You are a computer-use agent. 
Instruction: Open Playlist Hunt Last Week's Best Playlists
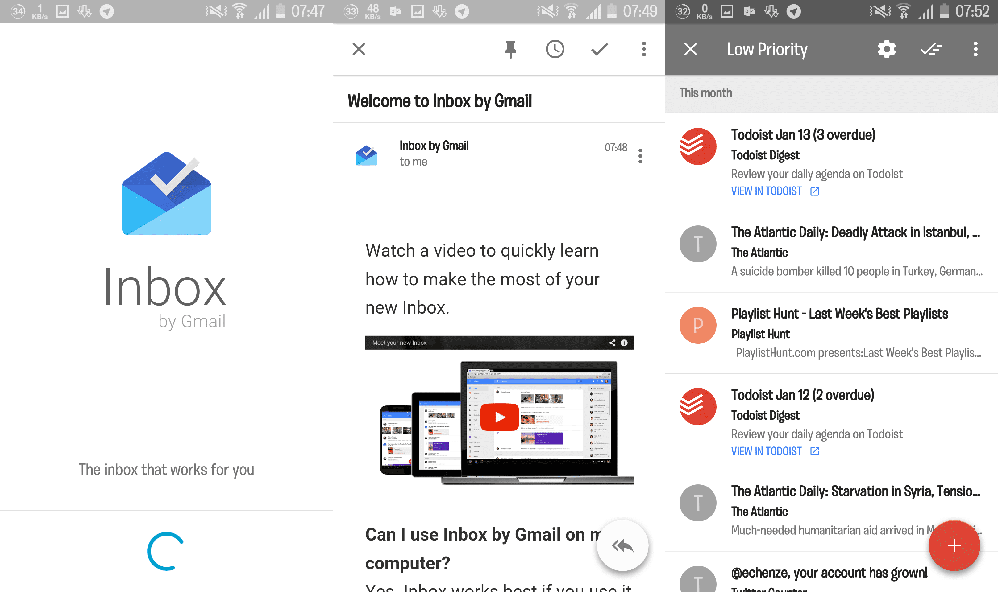[x=831, y=333]
